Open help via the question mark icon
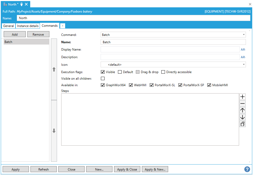Image resolution: width=253 pixels, height=175 pixels. [x=247, y=169]
